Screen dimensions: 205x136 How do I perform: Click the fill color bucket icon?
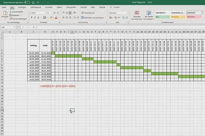point(50,17)
